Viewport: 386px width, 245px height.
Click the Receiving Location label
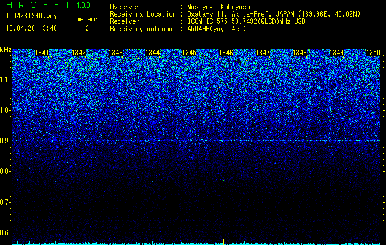[x=143, y=14]
